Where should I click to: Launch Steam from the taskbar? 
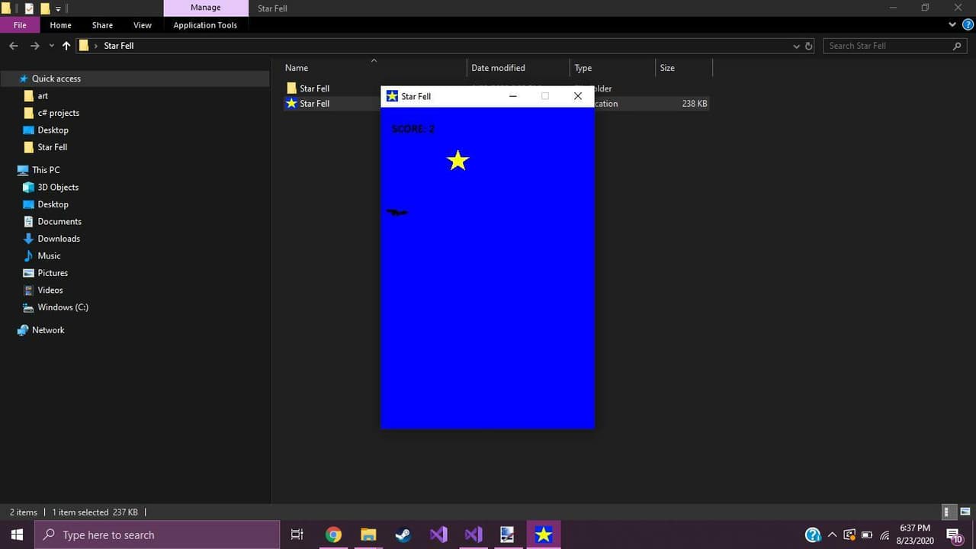(x=403, y=535)
